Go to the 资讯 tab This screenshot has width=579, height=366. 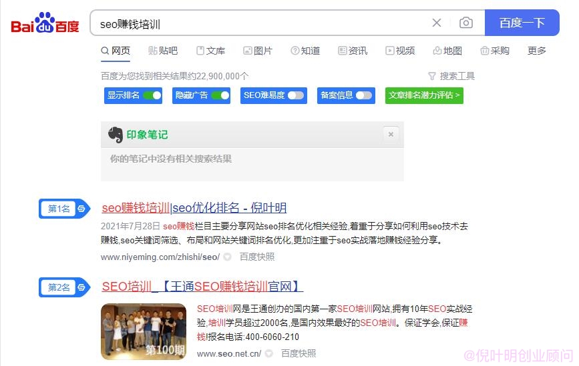(x=353, y=51)
